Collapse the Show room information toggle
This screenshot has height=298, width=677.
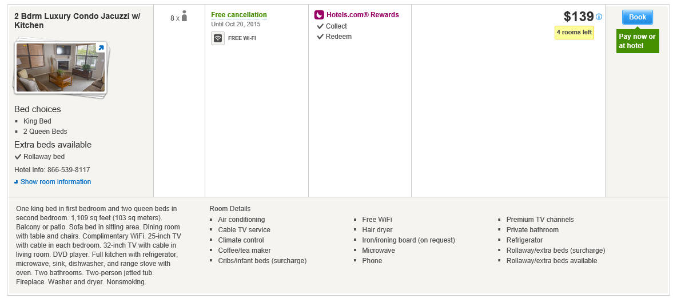coord(53,182)
